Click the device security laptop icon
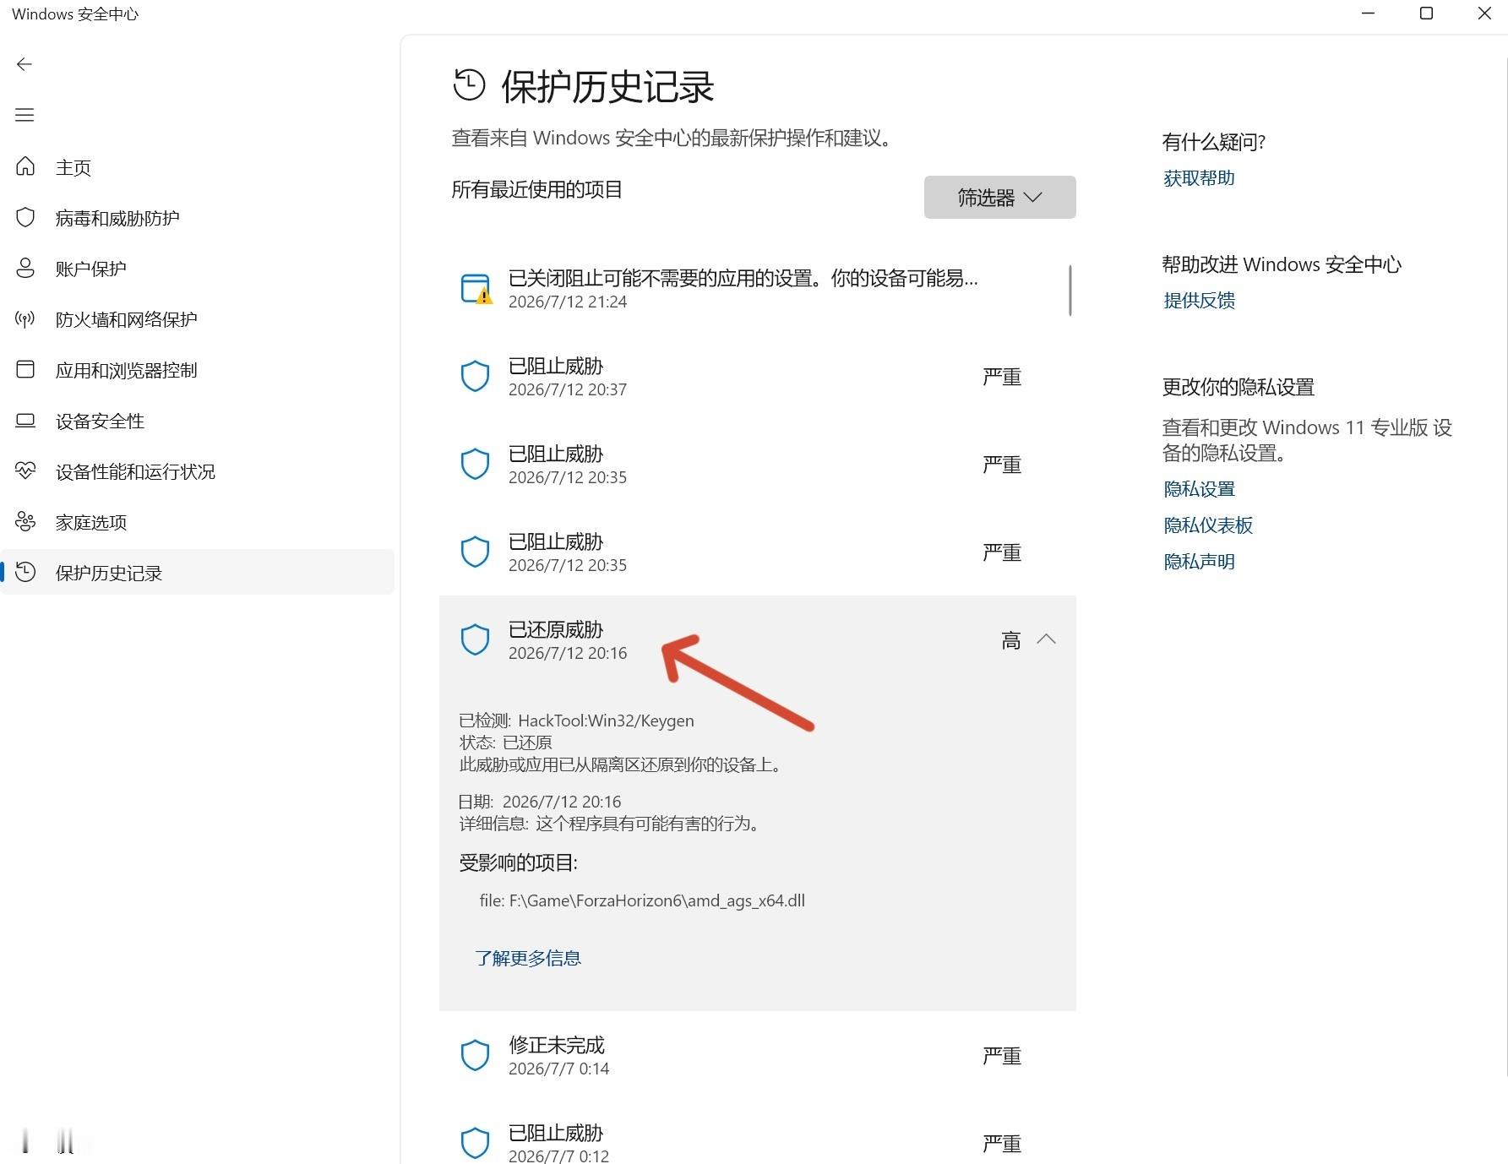Image resolution: width=1508 pixels, height=1164 pixels. pos(25,420)
